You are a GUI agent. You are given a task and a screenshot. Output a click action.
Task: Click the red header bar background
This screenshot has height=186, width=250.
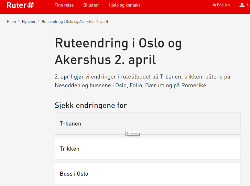coord(175,7)
